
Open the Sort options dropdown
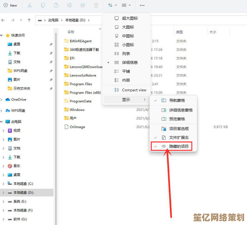click(x=112, y=5)
